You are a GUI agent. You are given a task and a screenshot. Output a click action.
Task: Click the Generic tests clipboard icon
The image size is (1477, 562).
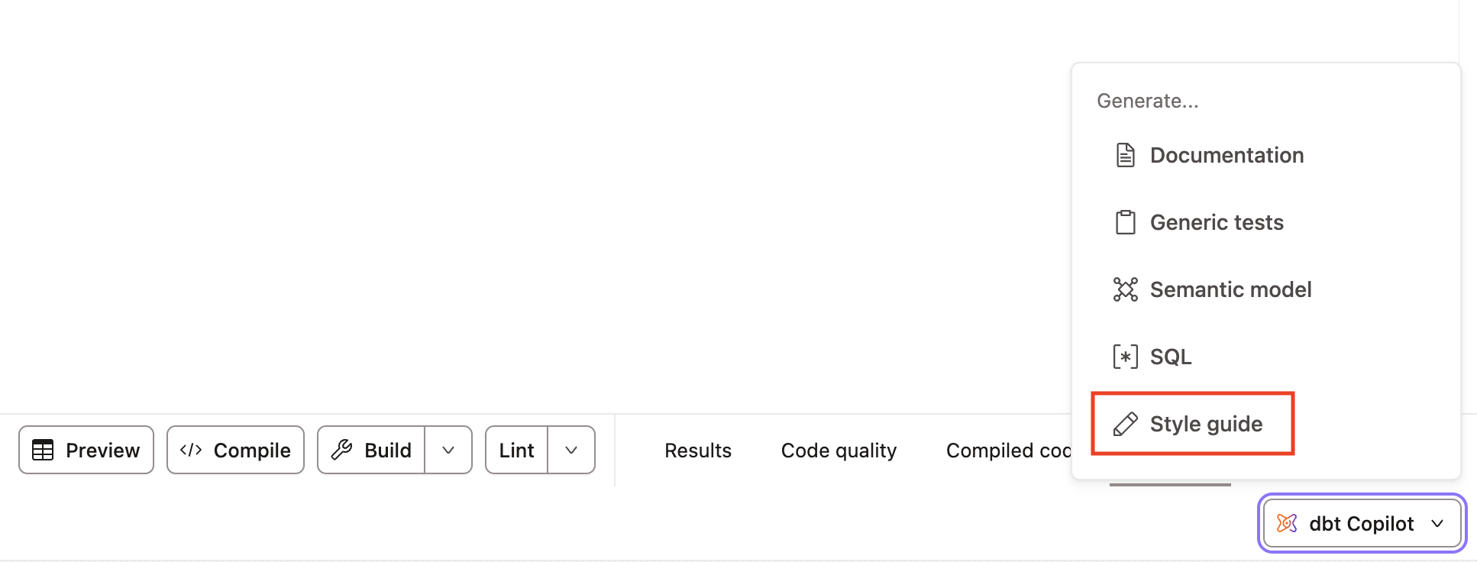(1124, 221)
